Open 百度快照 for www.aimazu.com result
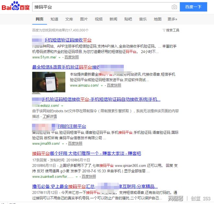Screen dimensions: 214x204 coord(114,85)
